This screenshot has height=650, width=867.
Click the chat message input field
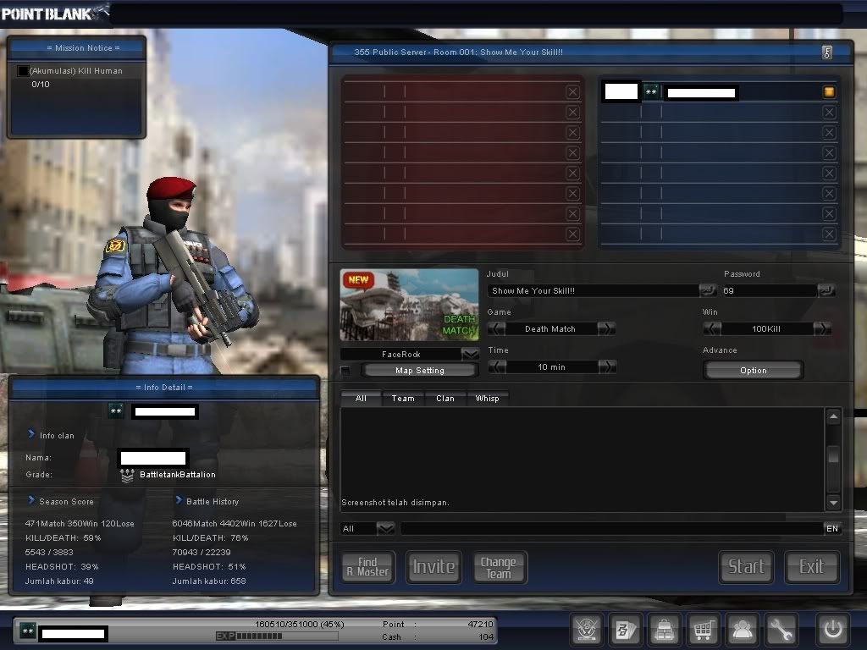pos(612,528)
